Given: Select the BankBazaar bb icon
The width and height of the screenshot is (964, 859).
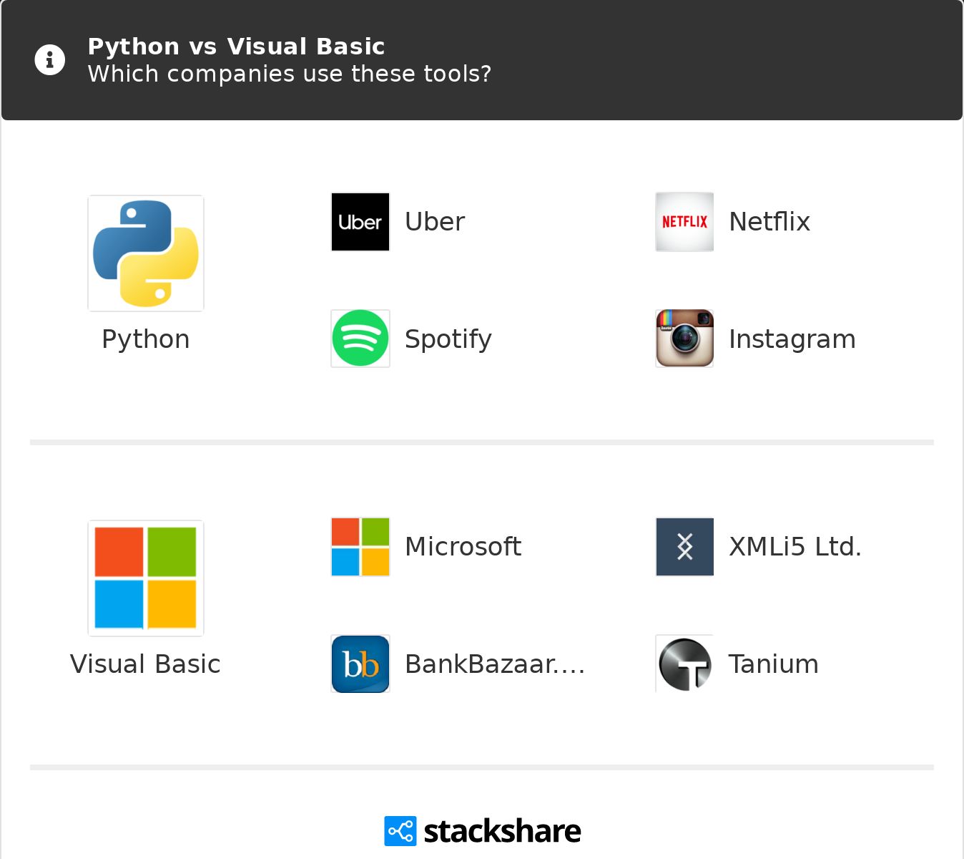Looking at the screenshot, I should tap(360, 664).
